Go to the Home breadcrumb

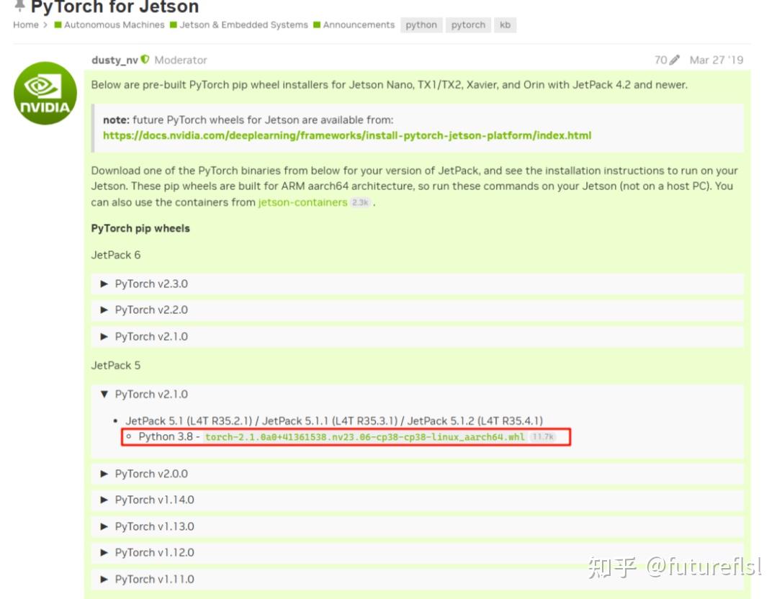coord(25,25)
